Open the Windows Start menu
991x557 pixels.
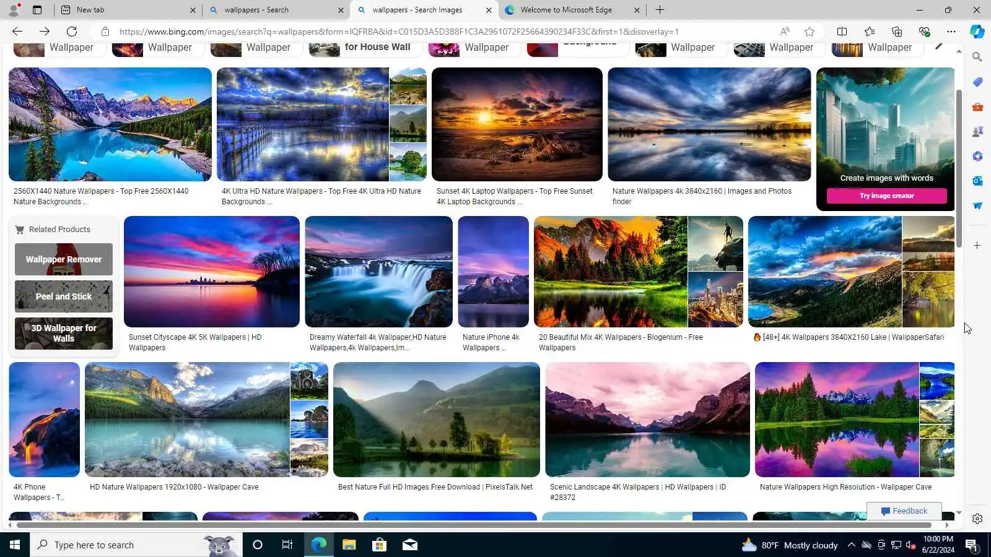coord(15,545)
